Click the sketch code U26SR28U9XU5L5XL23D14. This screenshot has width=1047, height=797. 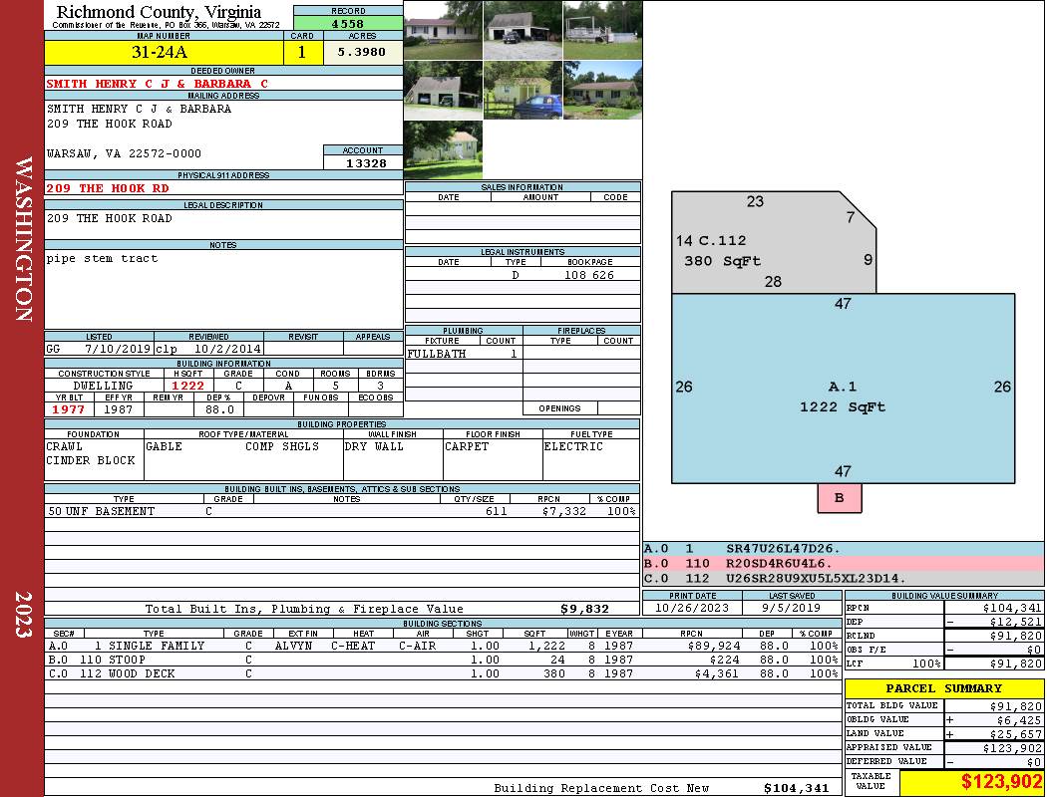click(x=816, y=578)
